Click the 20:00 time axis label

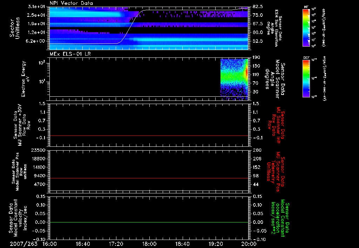click(249, 244)
